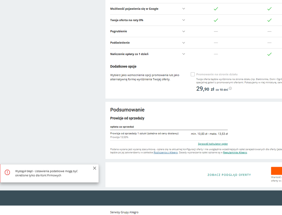Viewport: 282px width, 215px height.
Task: Expand the Twoja oferta na raty 0% section
Action: click(183, 20)
